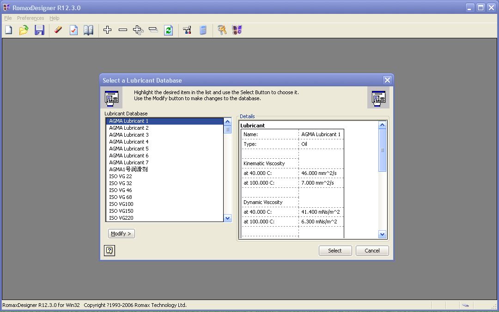The image size is (499, 312).
Task: Click the icon at right of status bar
Action: [466, 306]
